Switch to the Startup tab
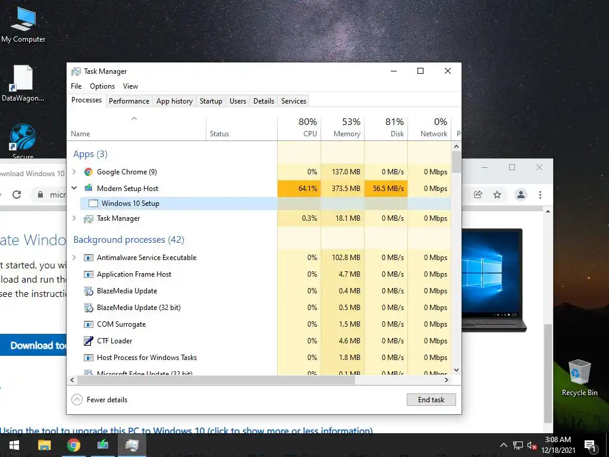The width and height of the screenshot is (609, 457). 211,101
